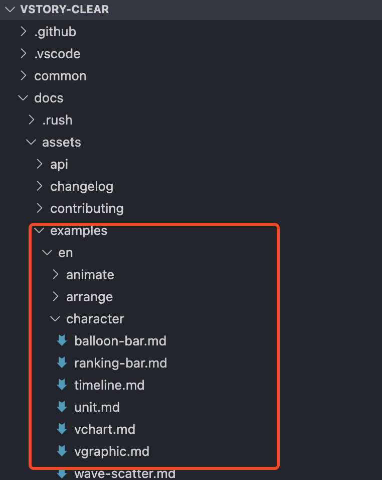Open the vgraphic.md file
The image size is (382, 480).
[112, 451]
